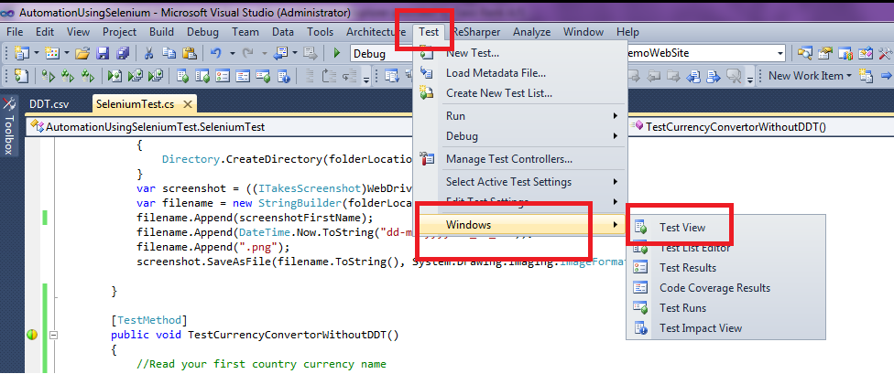Screen dimensions: 894x374
Task: Expand the New Project dropdown arrow
Action: [37, 54]
